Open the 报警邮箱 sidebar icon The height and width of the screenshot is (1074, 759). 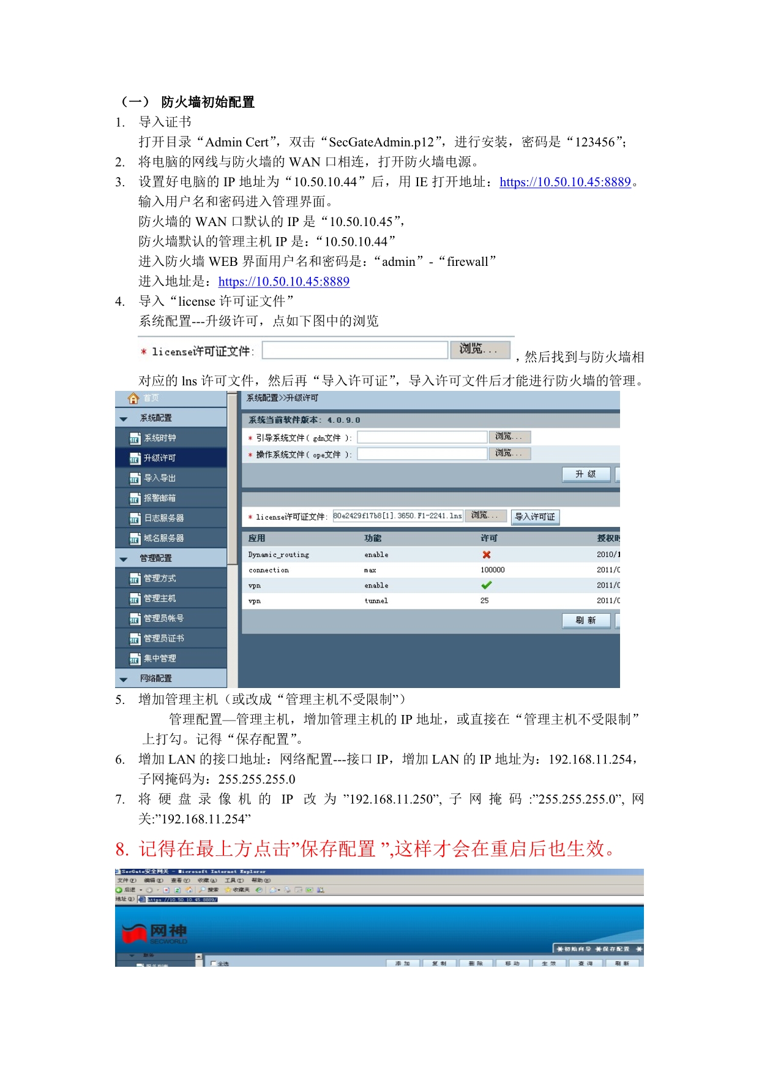point(135,499)
